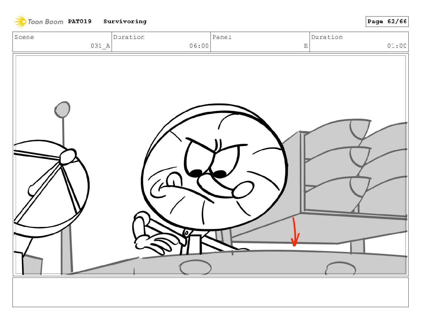
Task: Click the title text Survivoring
Action: tap(125, 22)
